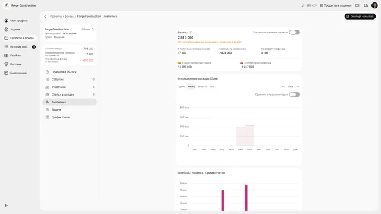Click the help question mark near Баланс
The image size is (381, 214).
(x=190, y=32)
